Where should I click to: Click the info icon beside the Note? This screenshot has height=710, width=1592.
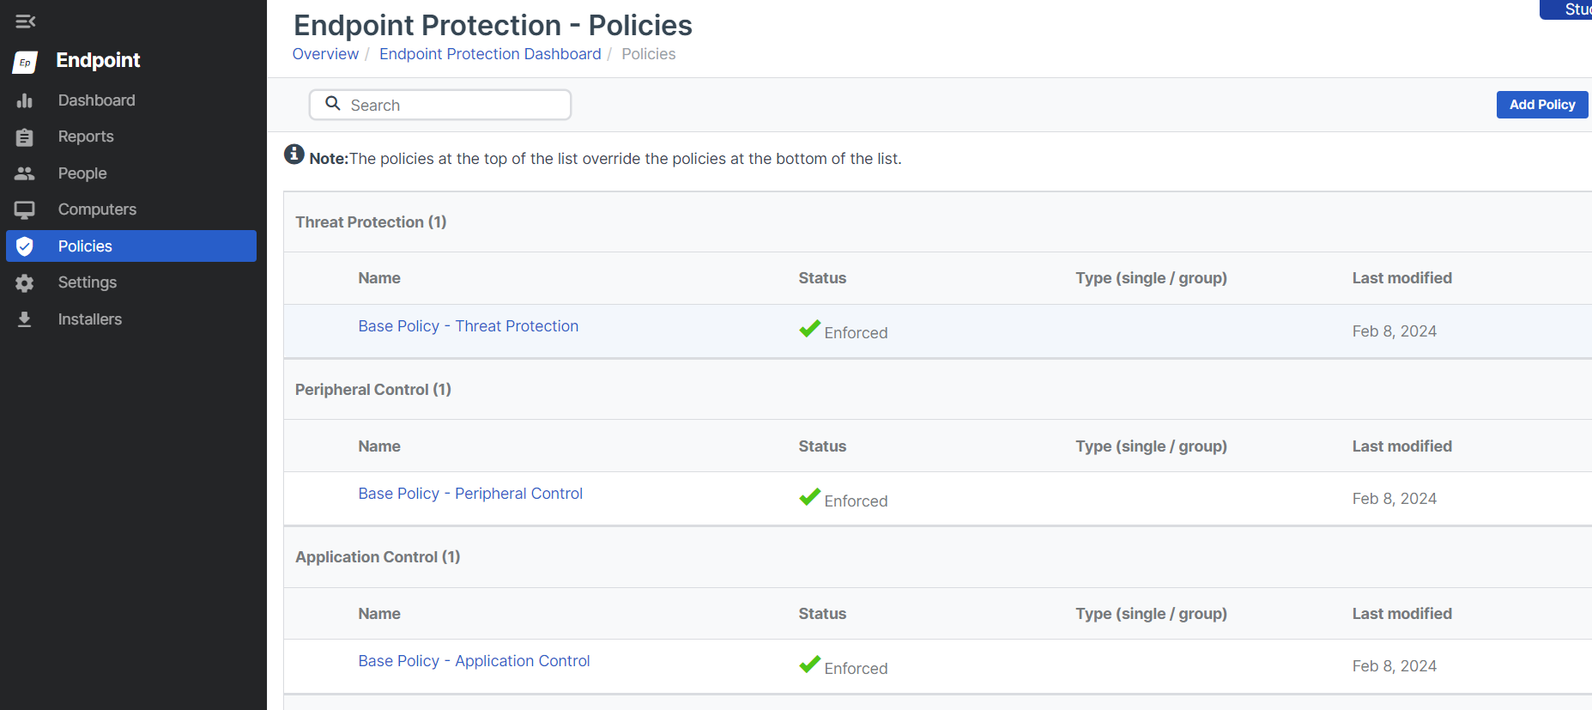pyautogui.click(x=294, y=155)
